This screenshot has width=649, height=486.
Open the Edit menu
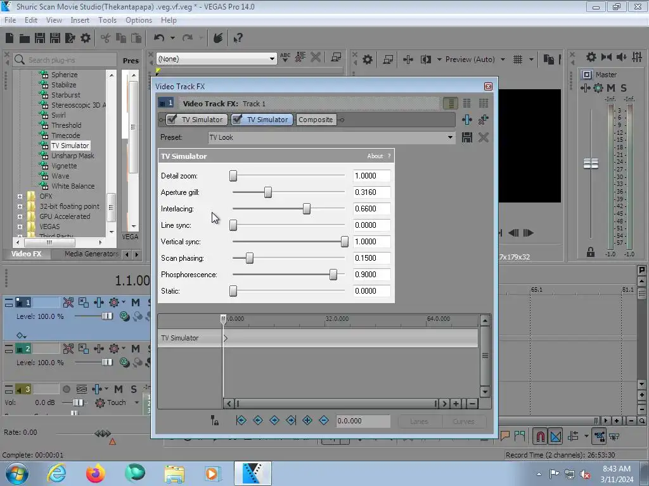point(30,20)
